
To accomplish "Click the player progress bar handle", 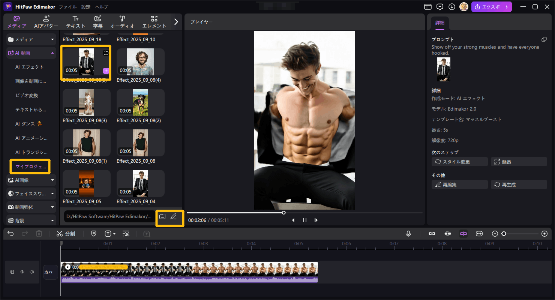I will (284, 213).
